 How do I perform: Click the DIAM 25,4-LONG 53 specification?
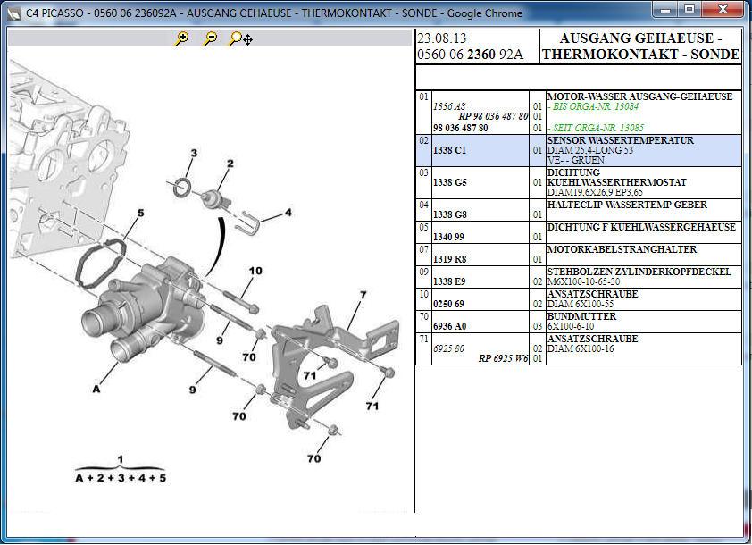(x=590, y=150)
